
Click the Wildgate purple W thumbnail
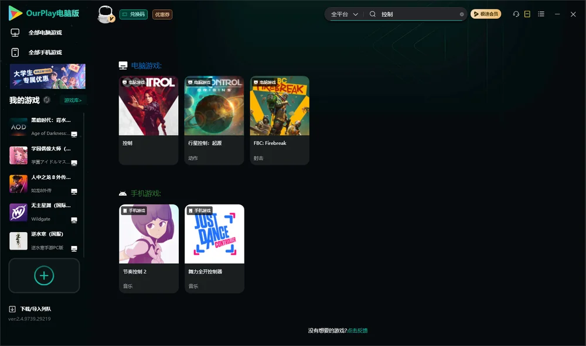click(18, 213)
